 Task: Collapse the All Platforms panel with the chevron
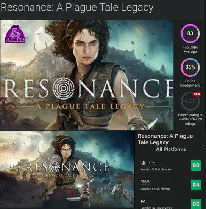click(x=203, y=146)
